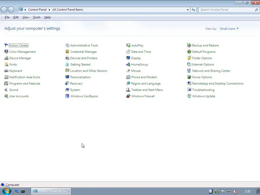Image resolution: width=260 pixels, height=195 pixels.
Task: Open the Tools menu
Action: coord(37,17)
